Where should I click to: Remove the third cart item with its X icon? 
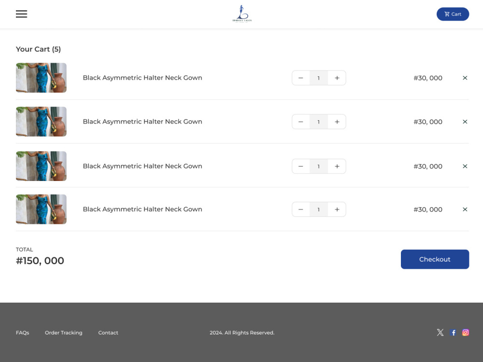465,166
